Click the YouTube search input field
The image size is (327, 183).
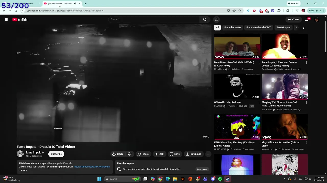point(154,20)
